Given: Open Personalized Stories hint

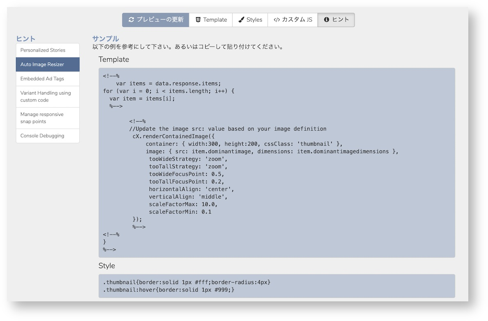Looking at the screenshot, I should 48,50.
